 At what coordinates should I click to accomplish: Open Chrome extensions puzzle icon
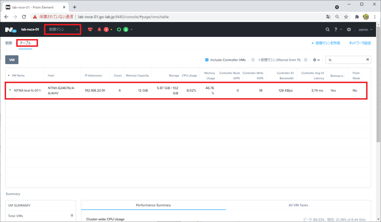(x=357, y=17)
